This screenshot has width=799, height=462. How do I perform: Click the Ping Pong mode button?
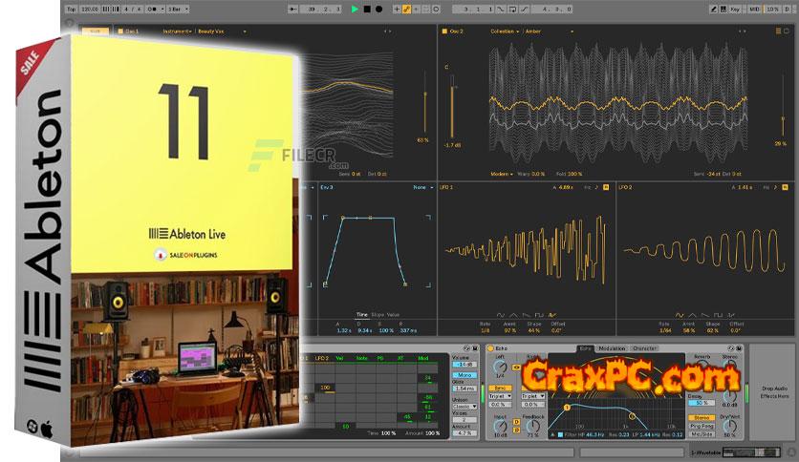[702, 425]
